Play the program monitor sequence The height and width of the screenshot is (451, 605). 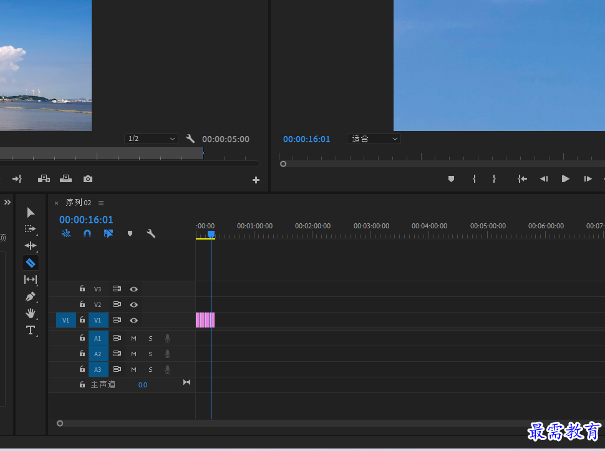pyautogui.click(x=566, y=179)
